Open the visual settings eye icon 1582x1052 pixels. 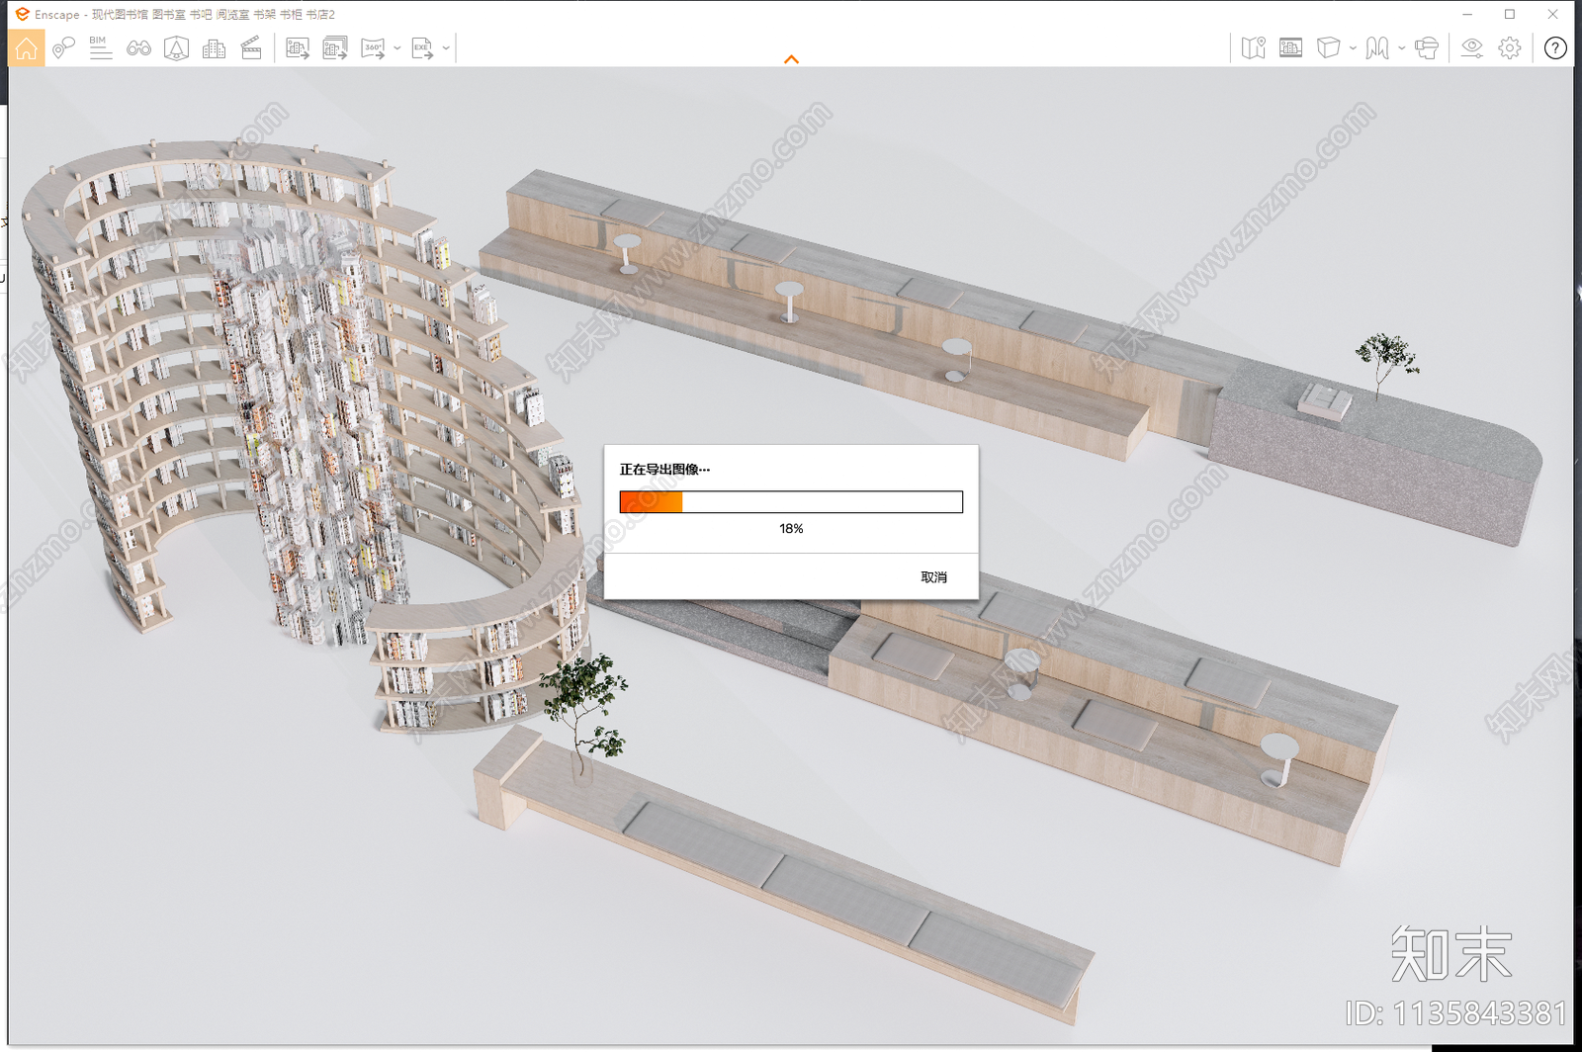point(1472,47)
